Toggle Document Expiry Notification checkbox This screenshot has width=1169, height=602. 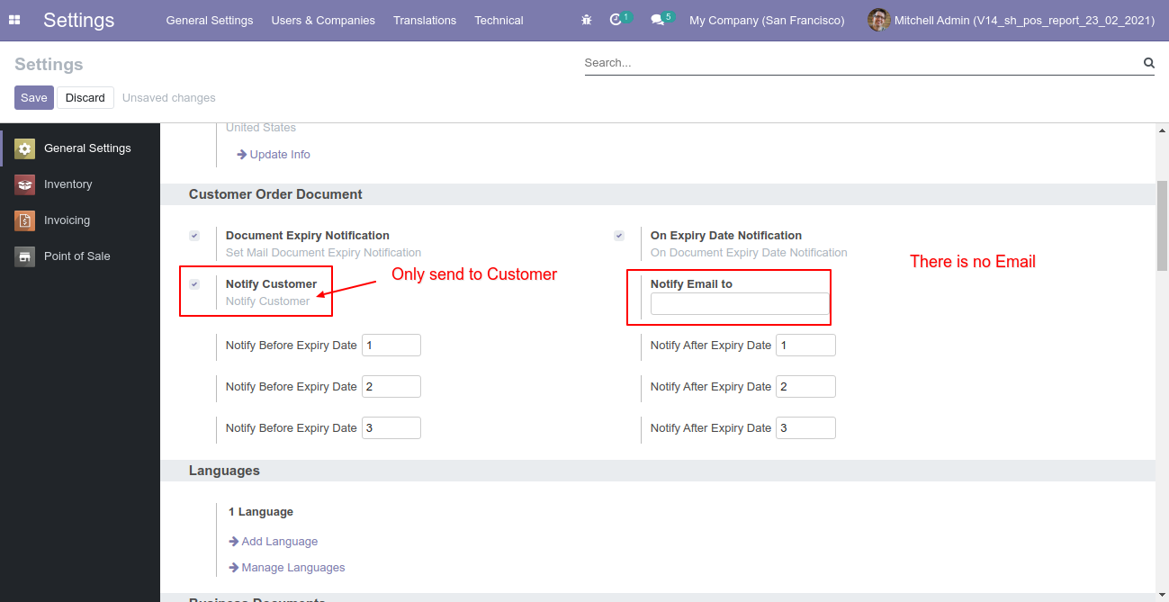pos(194,236)
